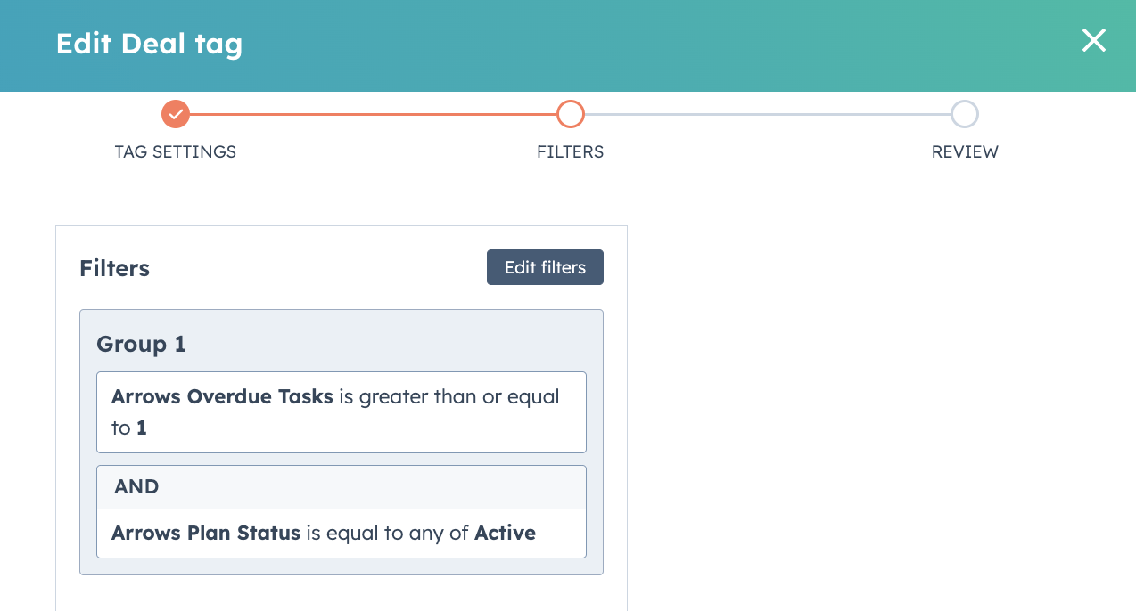Click the bold Active value in filter
The image size is (1136, 611).
[x=505, y=534]
